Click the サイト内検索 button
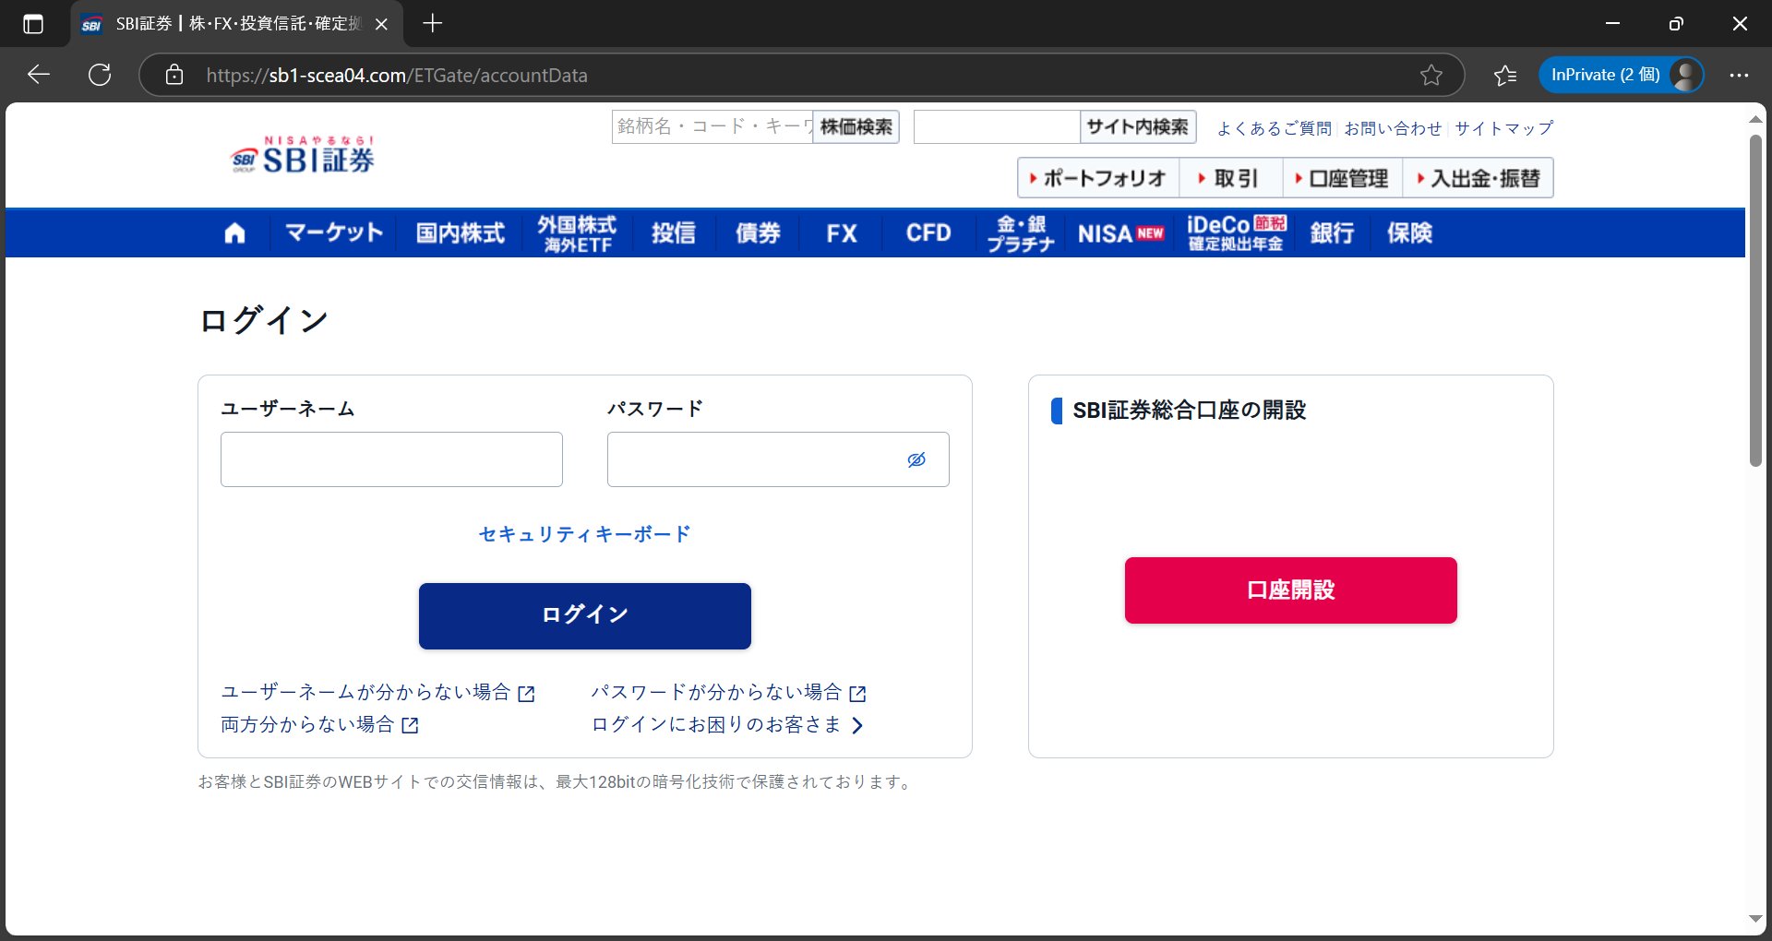The image size is (1772, 941). point(1138,126)
